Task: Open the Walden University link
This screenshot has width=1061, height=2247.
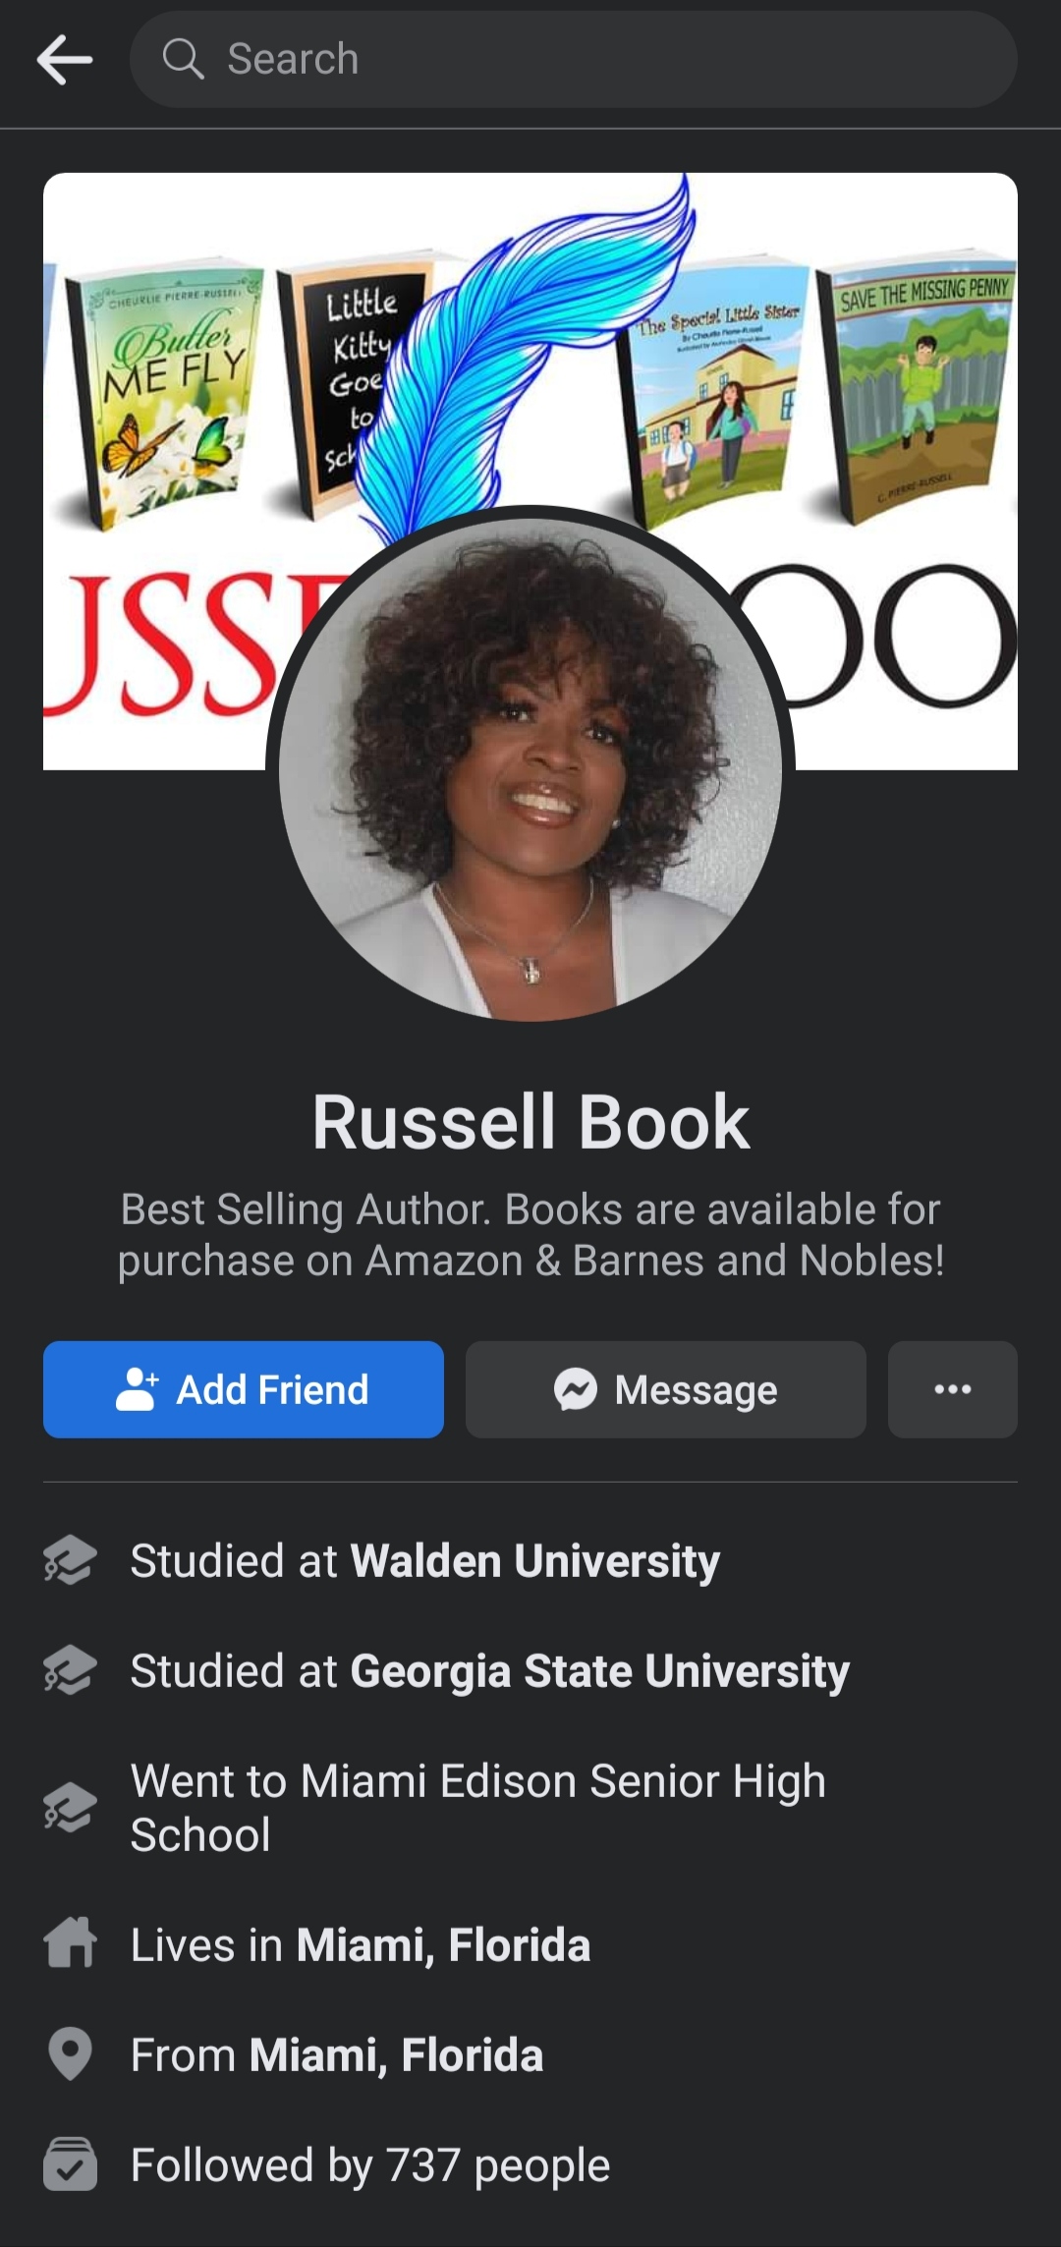Action: pos(535,1561)
